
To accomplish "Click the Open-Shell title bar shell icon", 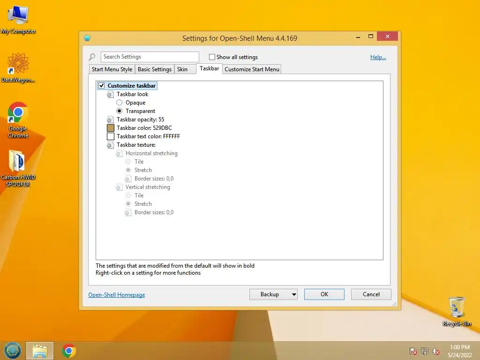I will click(x=87, y=38).
